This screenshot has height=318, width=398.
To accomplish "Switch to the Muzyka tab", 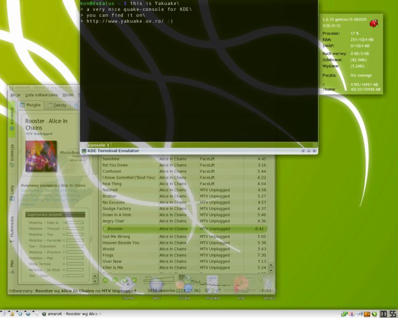I will pos(30,105).
